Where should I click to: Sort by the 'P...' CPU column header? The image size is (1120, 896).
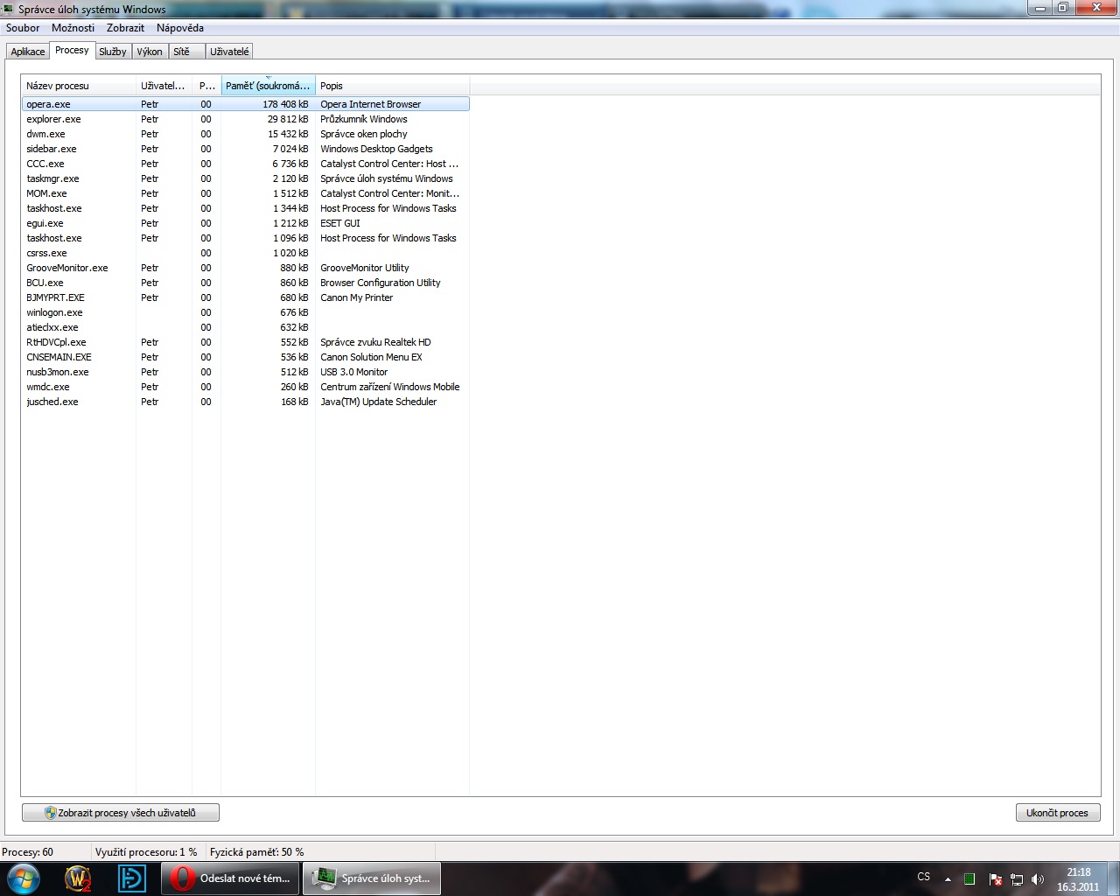tap(206, 86)
